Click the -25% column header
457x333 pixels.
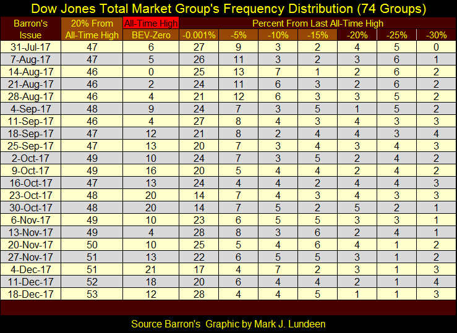[396, 35]
